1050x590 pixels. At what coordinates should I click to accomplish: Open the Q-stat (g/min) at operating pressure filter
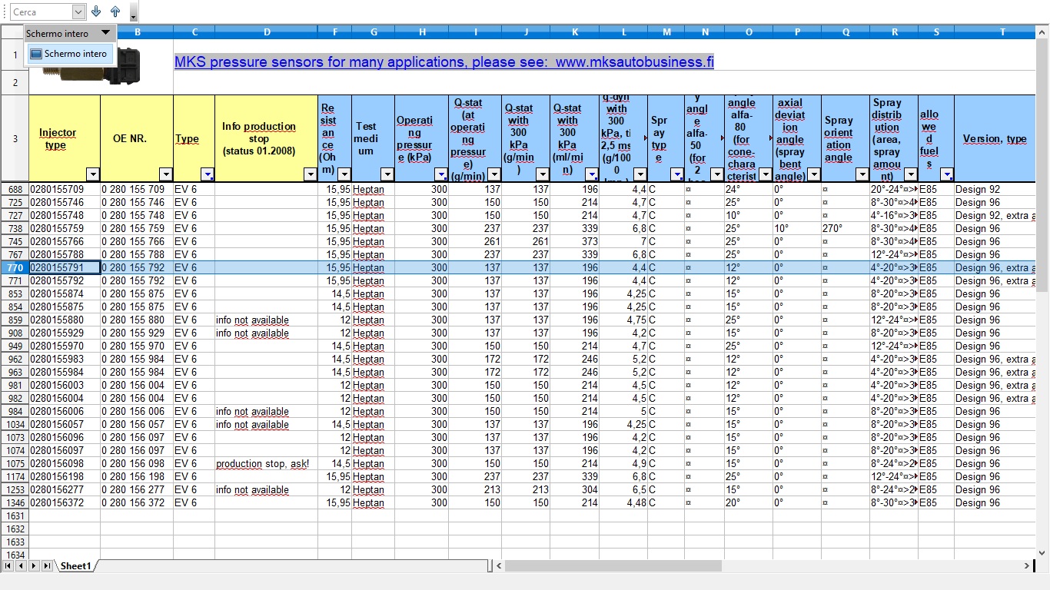coord(493,174)
